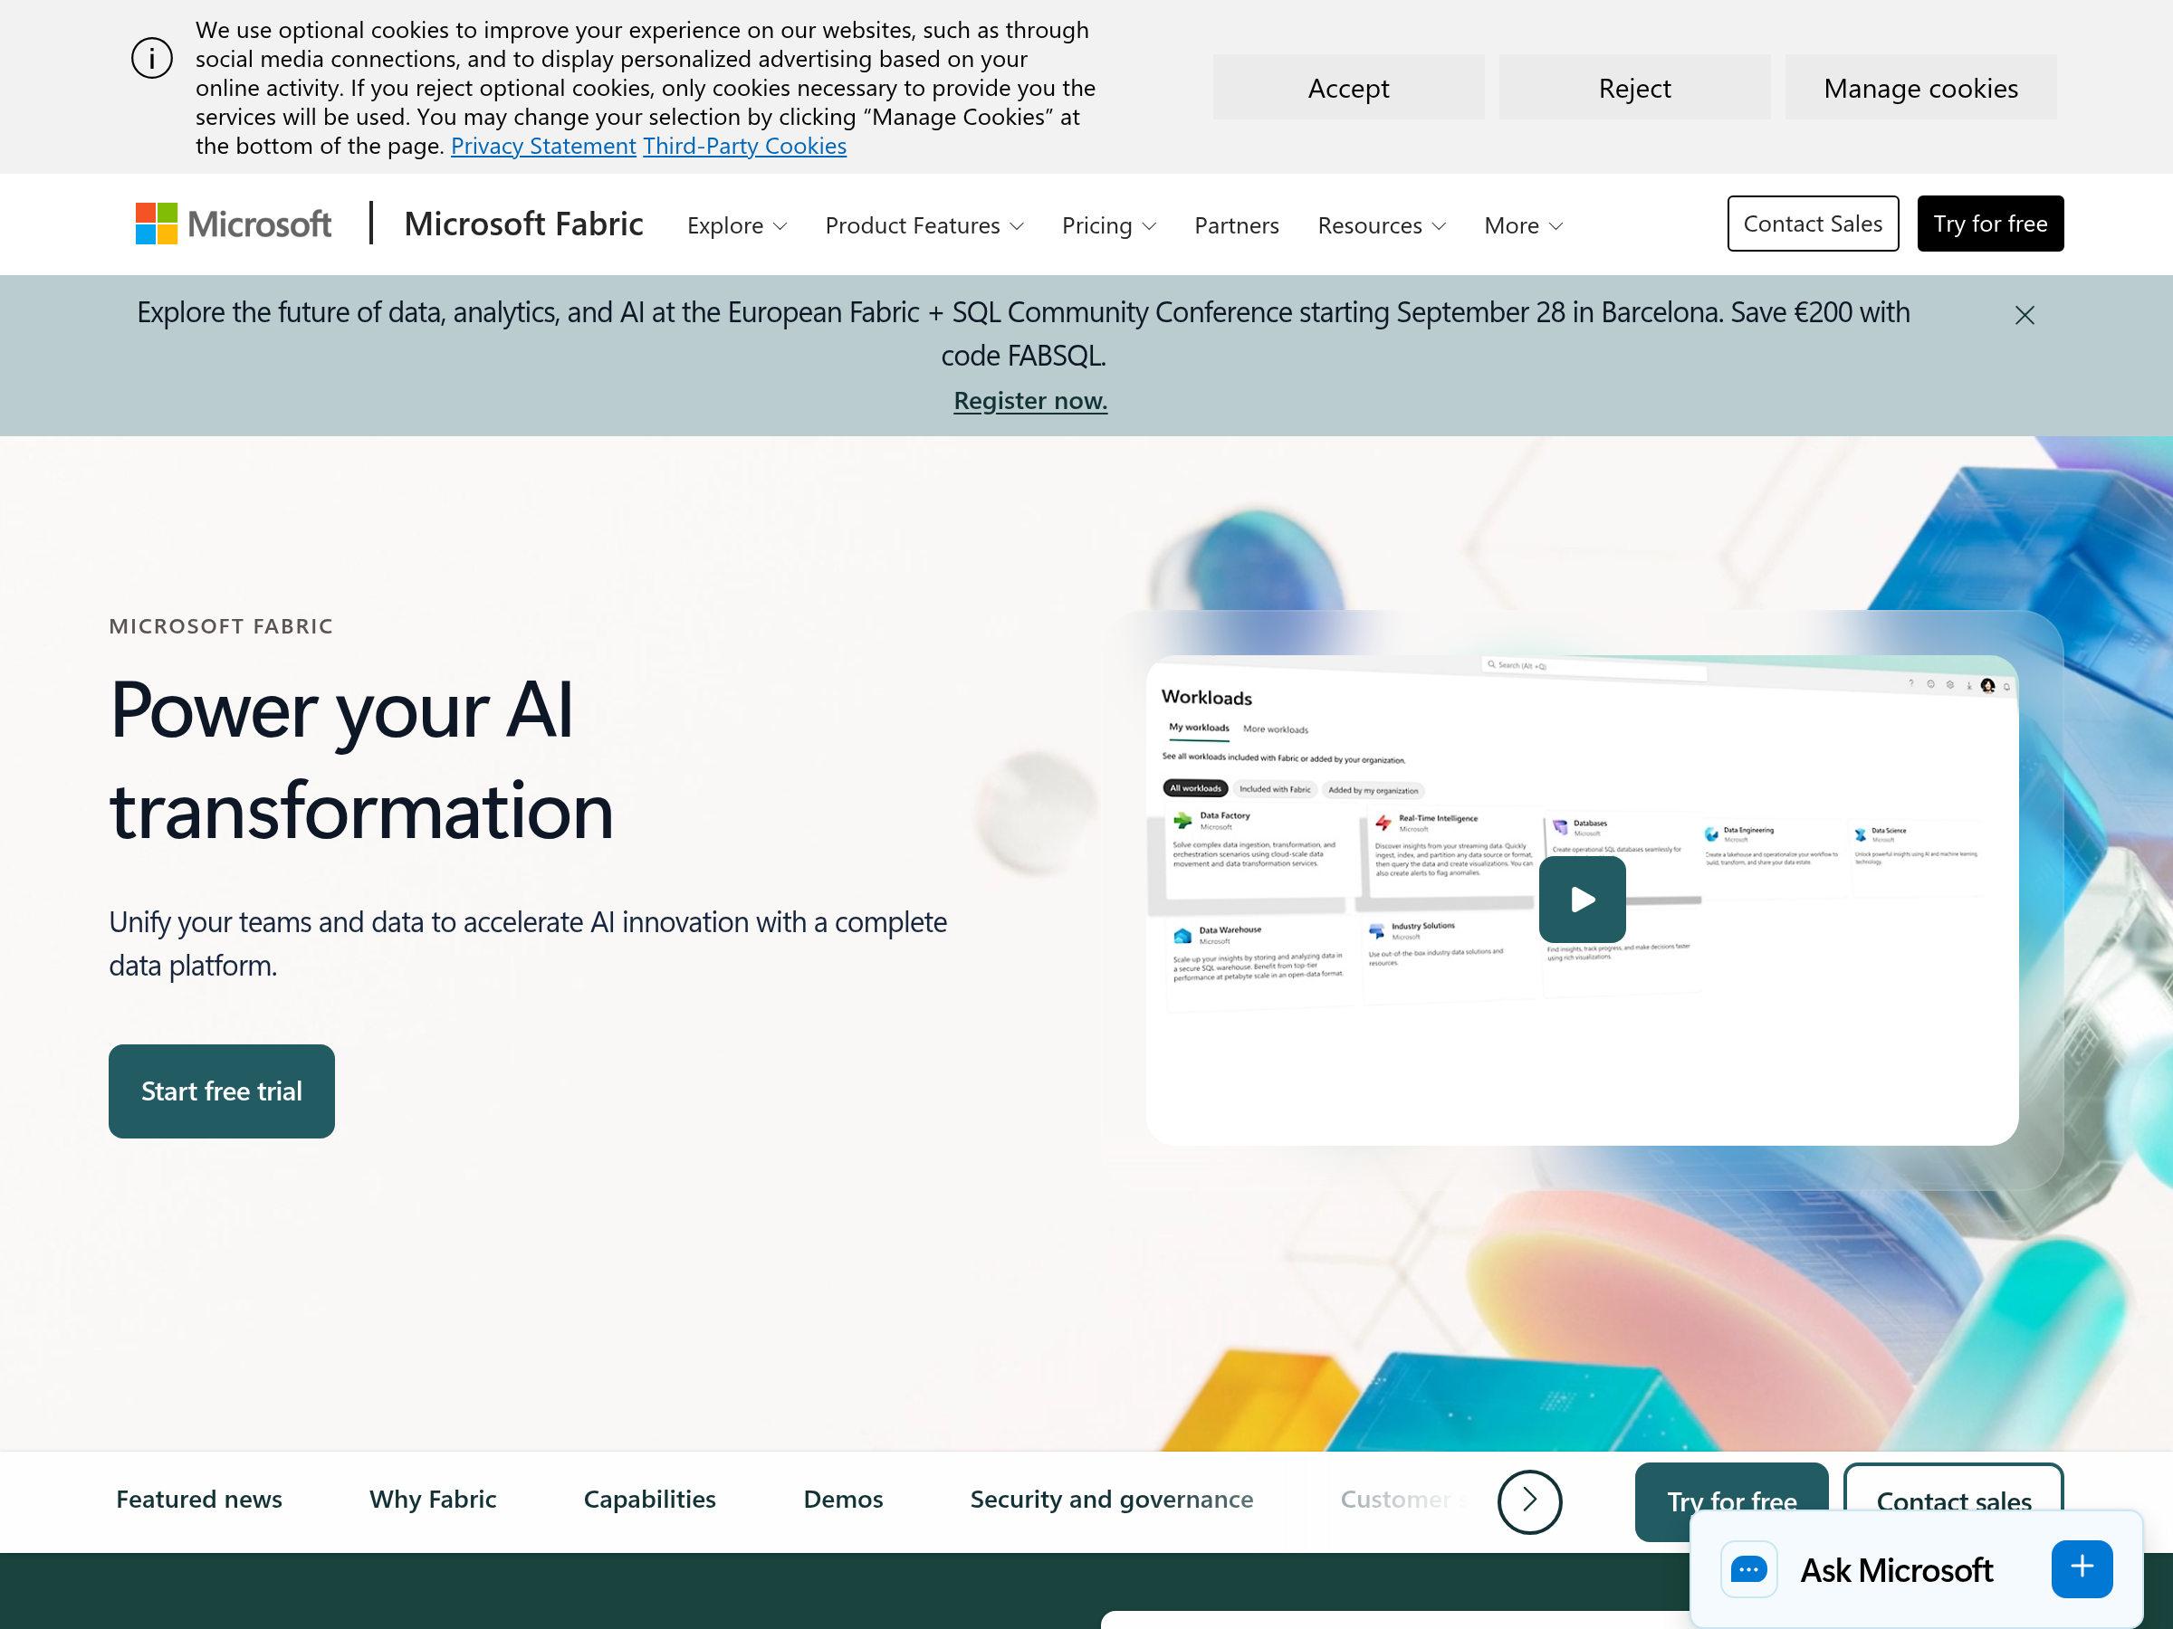Viewport: 2173px width, 1629px height.
Task: Click the Microsoft logo
Action: tap(233, 224)
